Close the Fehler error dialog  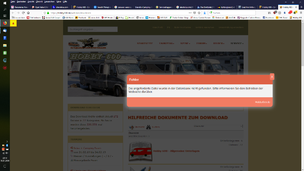click(x=272, y=77)
